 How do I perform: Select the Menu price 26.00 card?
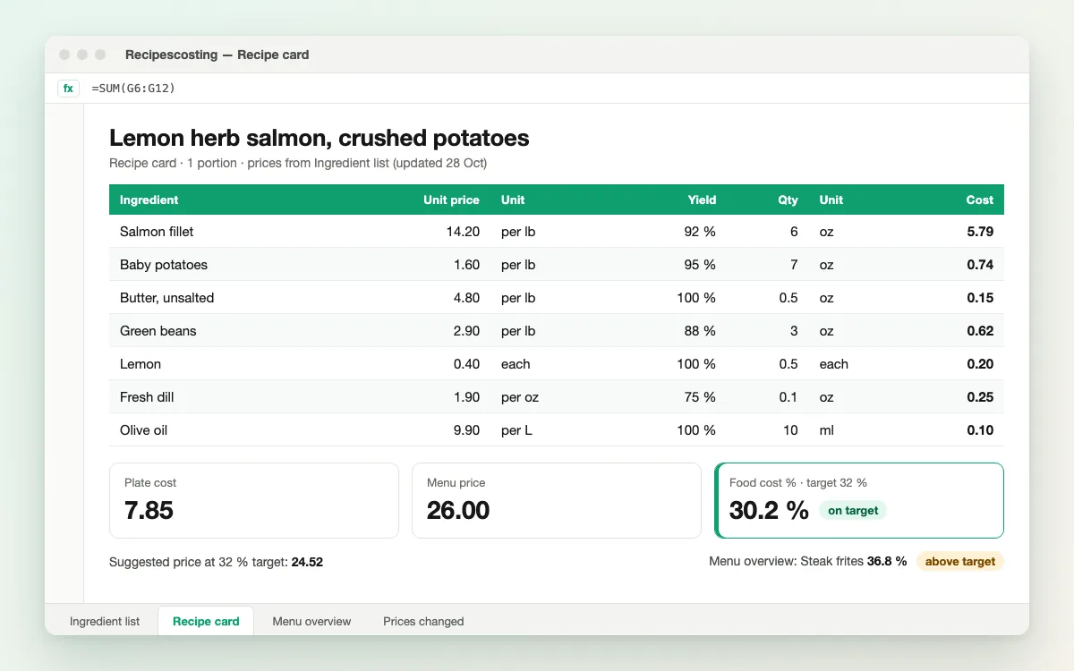coord(557,500)
